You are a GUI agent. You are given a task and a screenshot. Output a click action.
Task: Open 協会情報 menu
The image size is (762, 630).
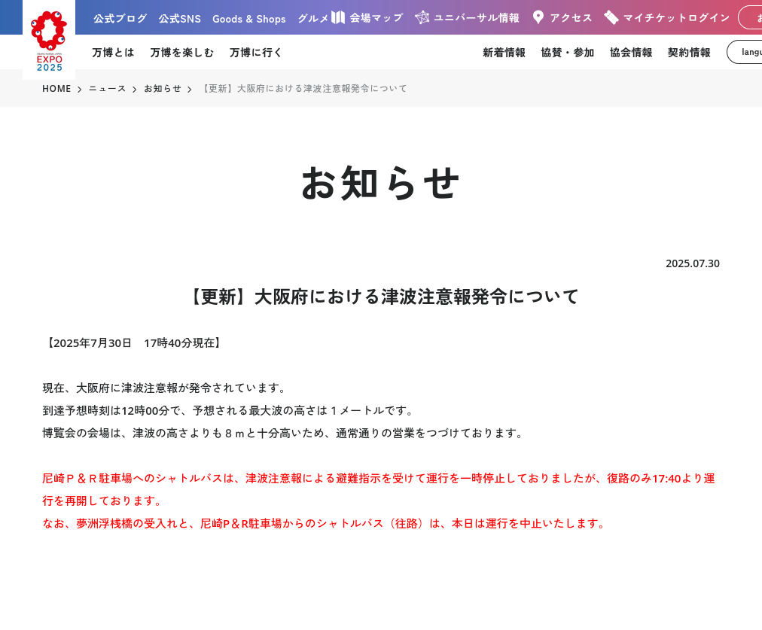631,53
